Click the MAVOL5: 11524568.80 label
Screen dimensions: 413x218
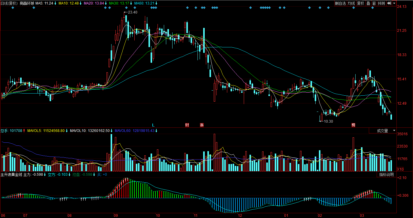46,131
